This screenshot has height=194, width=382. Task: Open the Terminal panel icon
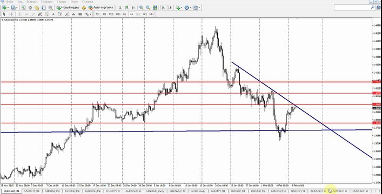(x=44, y=8)
